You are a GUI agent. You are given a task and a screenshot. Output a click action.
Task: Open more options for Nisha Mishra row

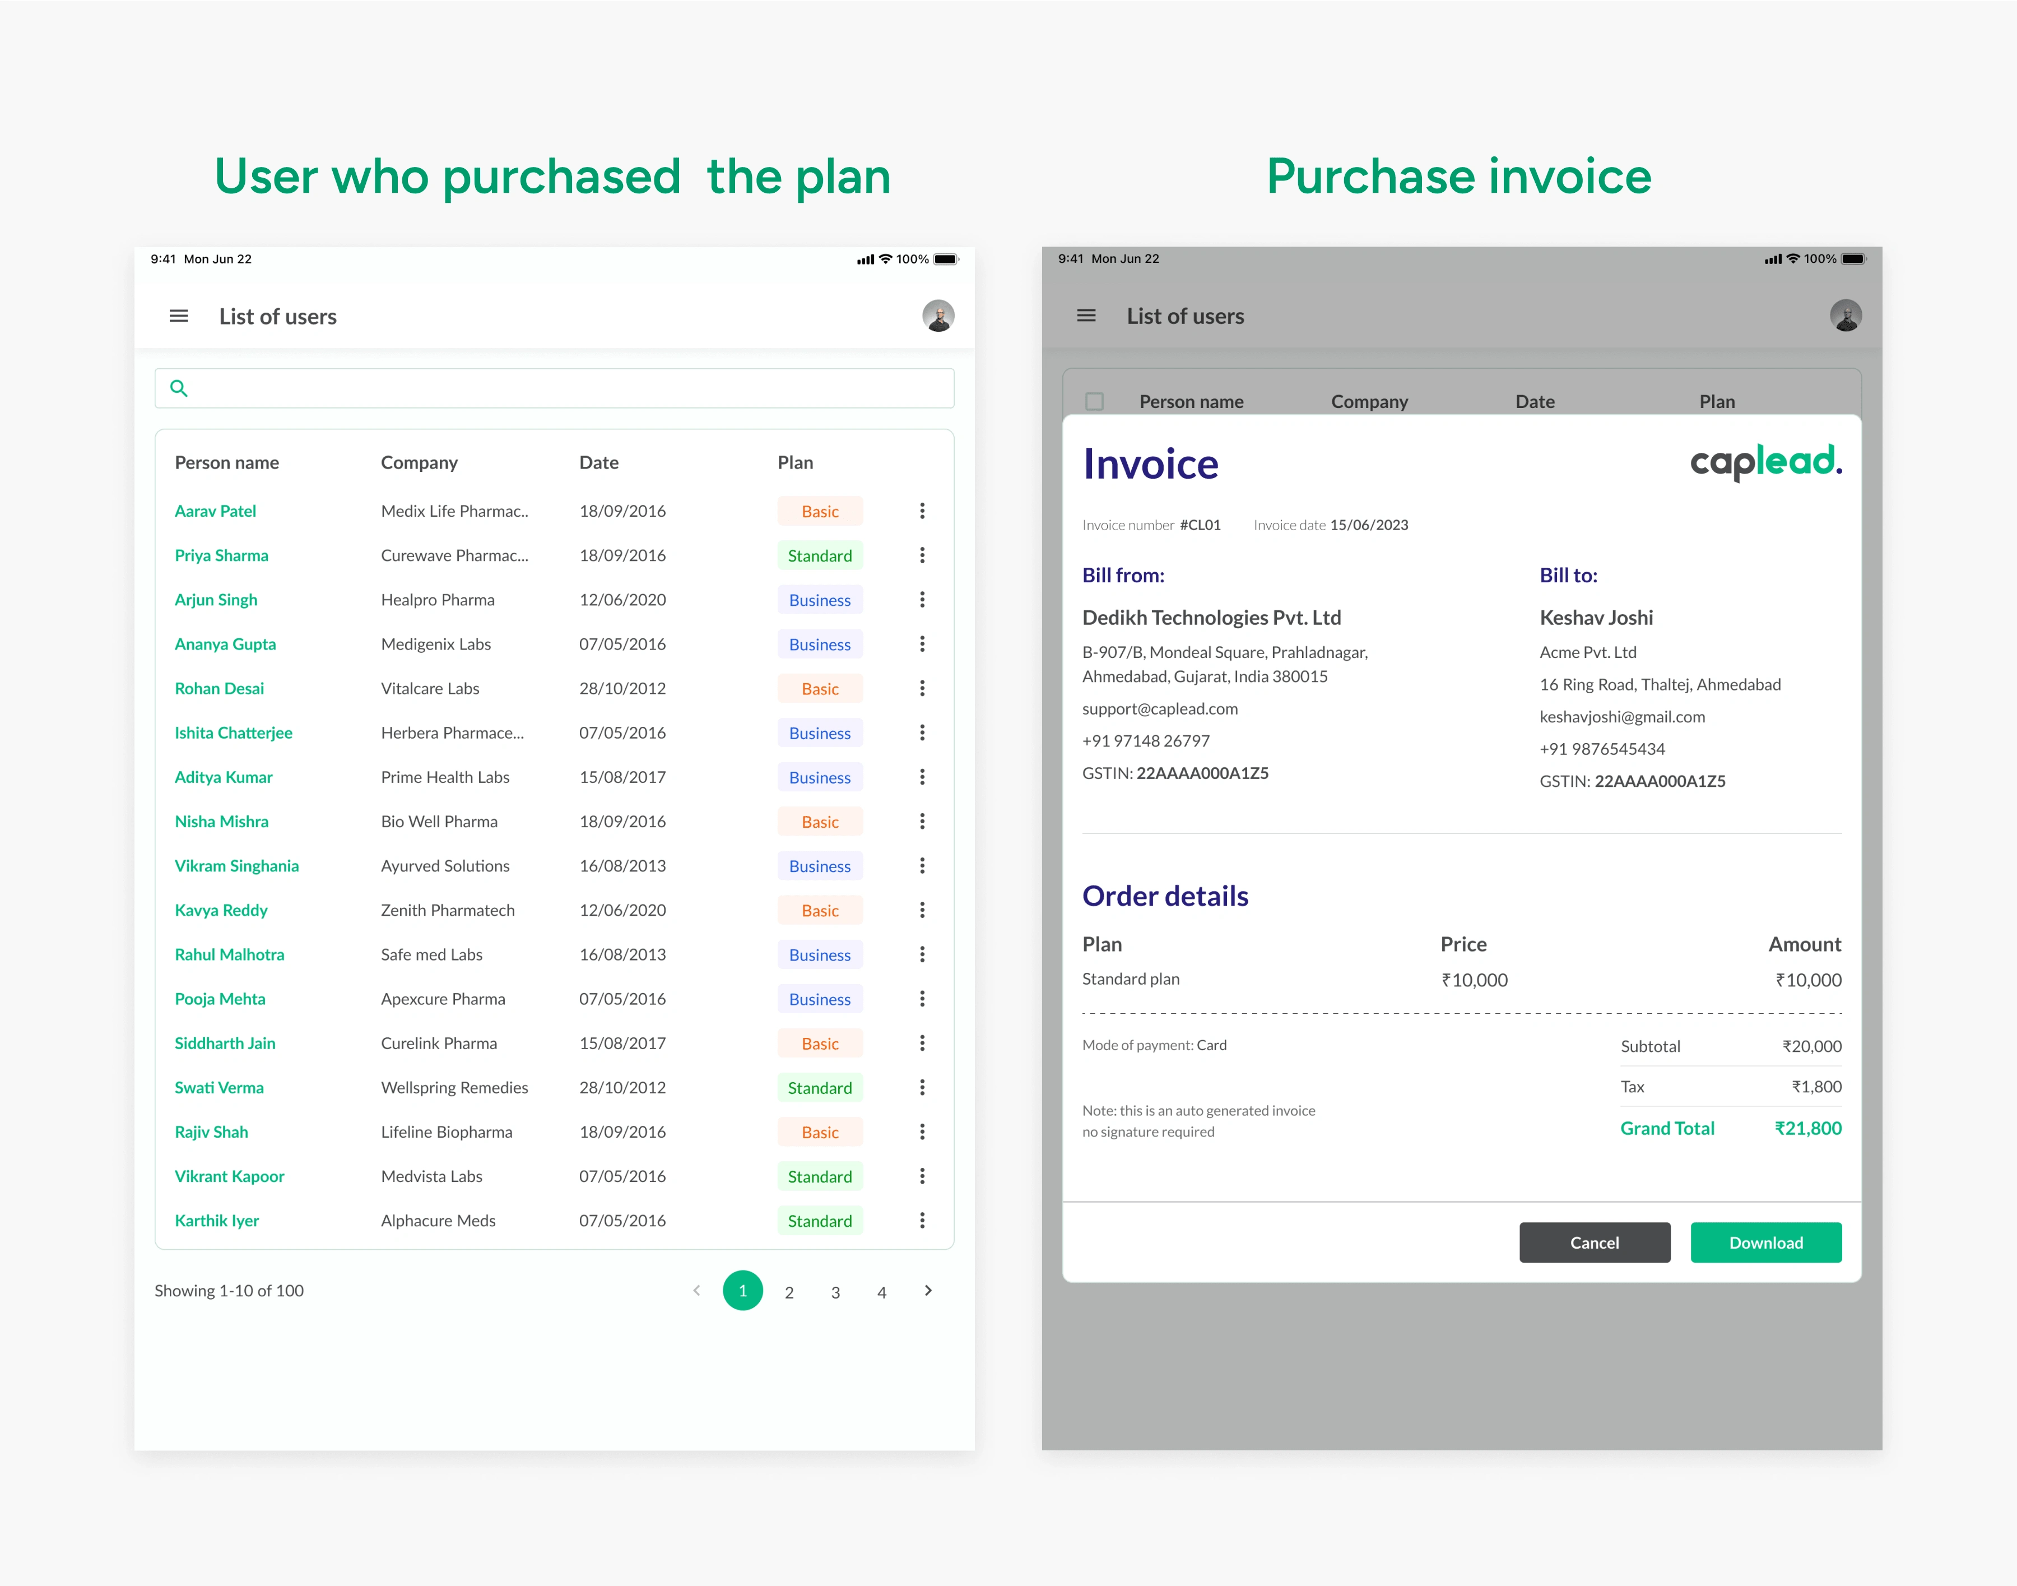pos(922,822)
